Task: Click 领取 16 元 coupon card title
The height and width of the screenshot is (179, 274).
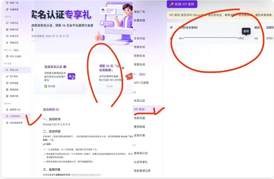Action: tap(109, 68)
